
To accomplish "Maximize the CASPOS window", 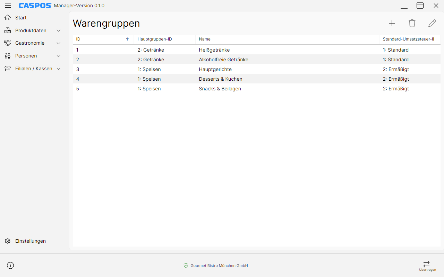I will click(x=420, y=6).
